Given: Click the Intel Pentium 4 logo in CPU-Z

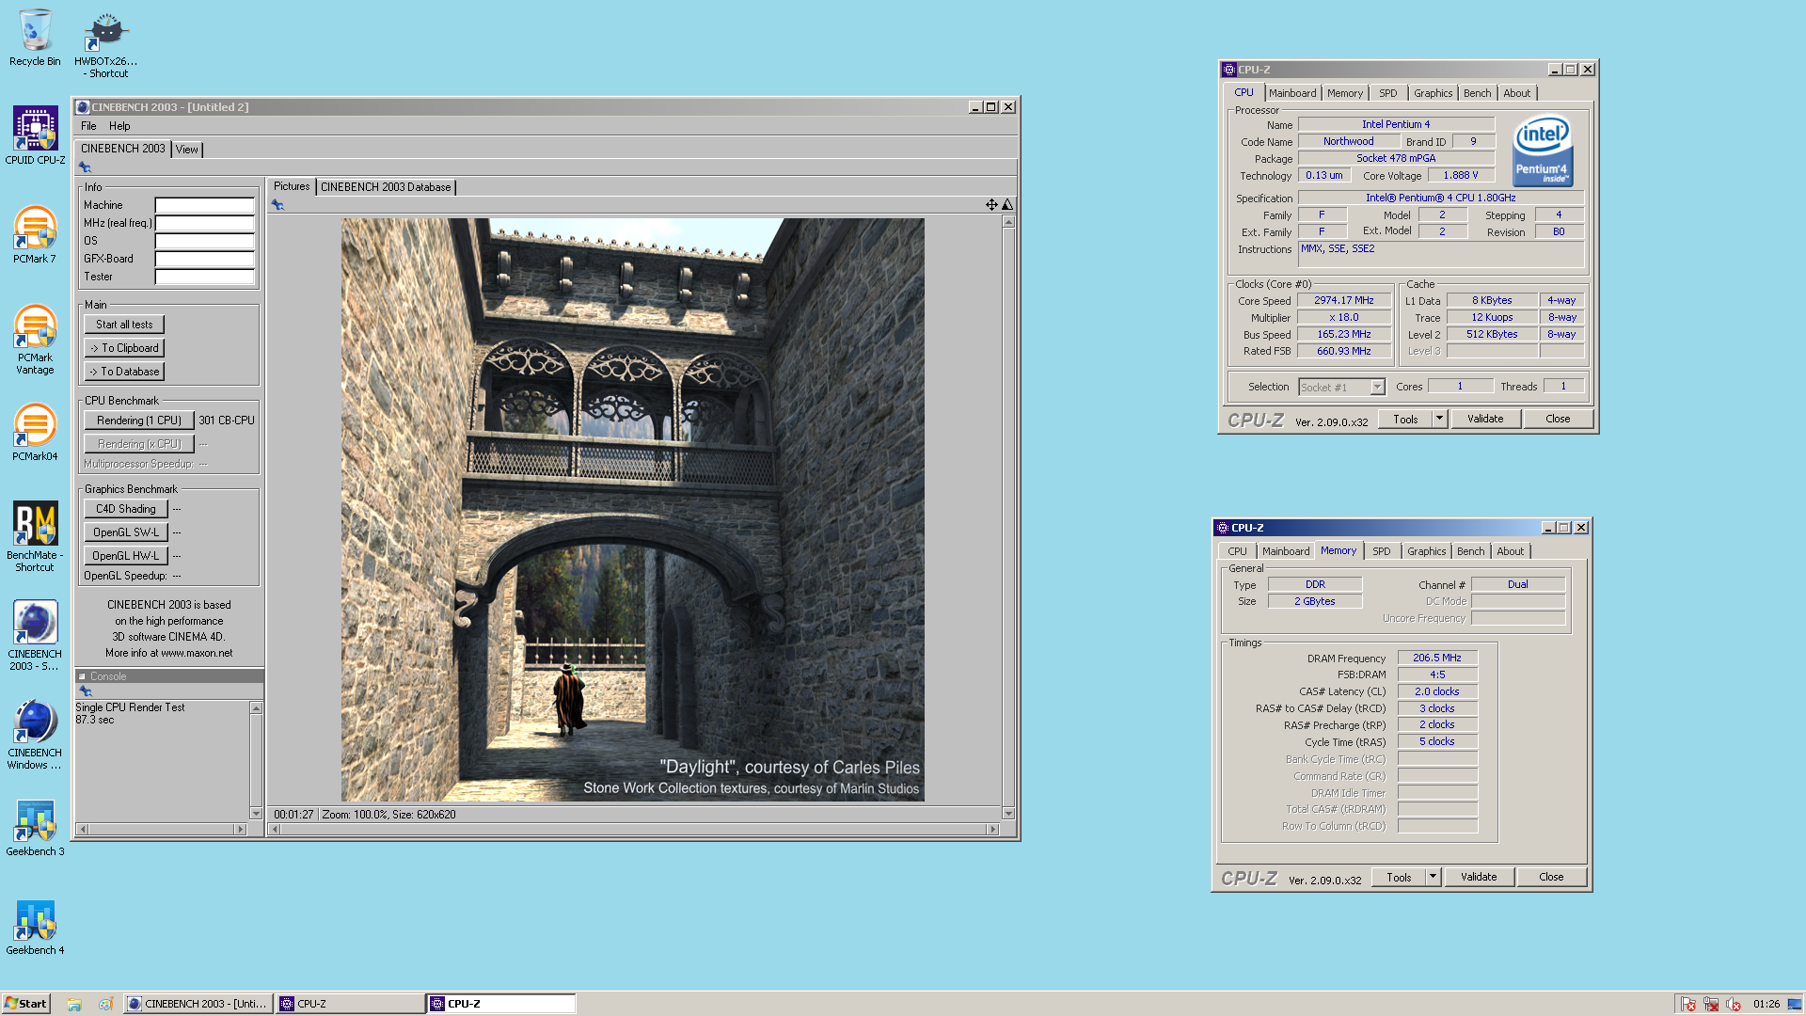Looking at the screenshot, I should click(1543, 151).
